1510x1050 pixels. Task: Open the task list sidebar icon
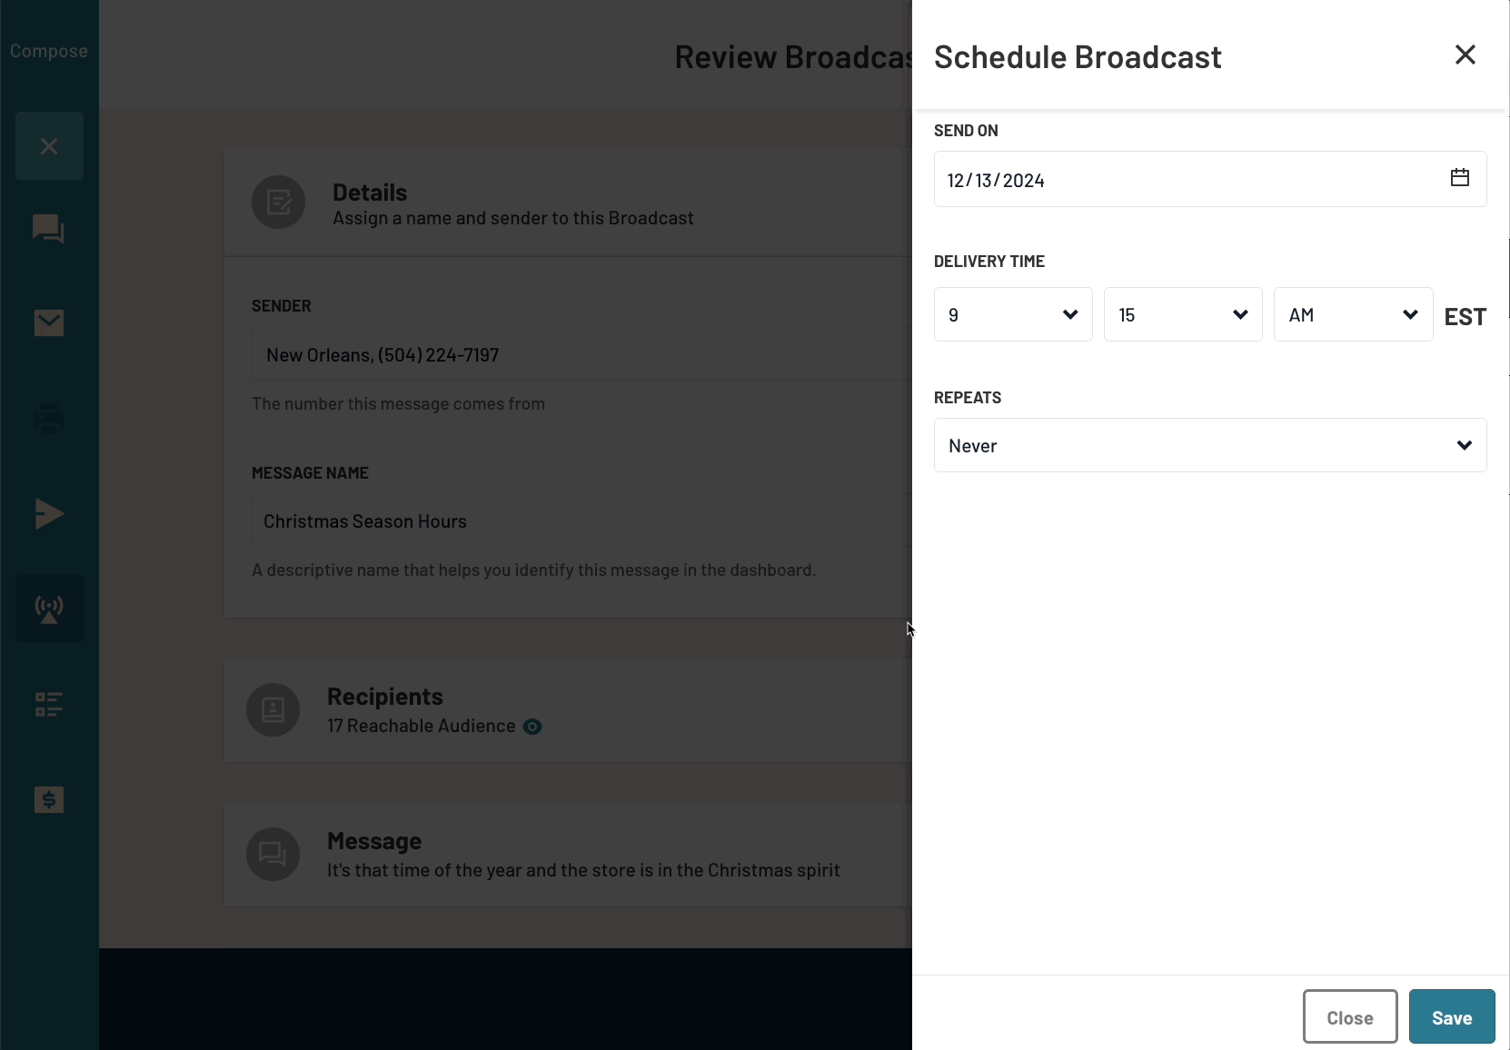[x=49, y=704]
